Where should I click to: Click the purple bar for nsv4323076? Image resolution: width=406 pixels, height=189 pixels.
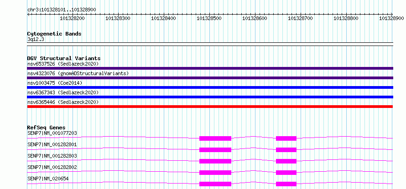click(x=210, y=78)
